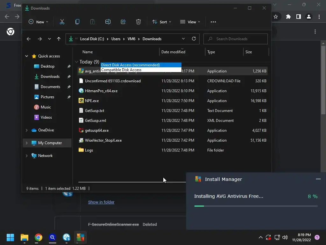The width and height of the screenshot is (326, 245).
Task: Click the Copy icon in the Explorer toolbar
Action: point(77,22)
